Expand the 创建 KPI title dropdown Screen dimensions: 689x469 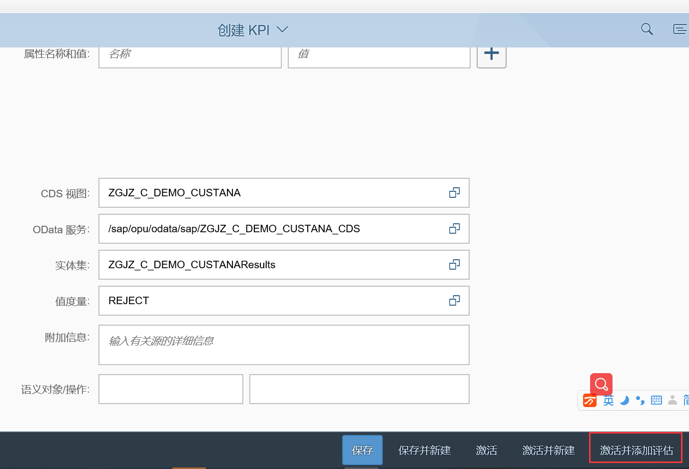[282, 30]
